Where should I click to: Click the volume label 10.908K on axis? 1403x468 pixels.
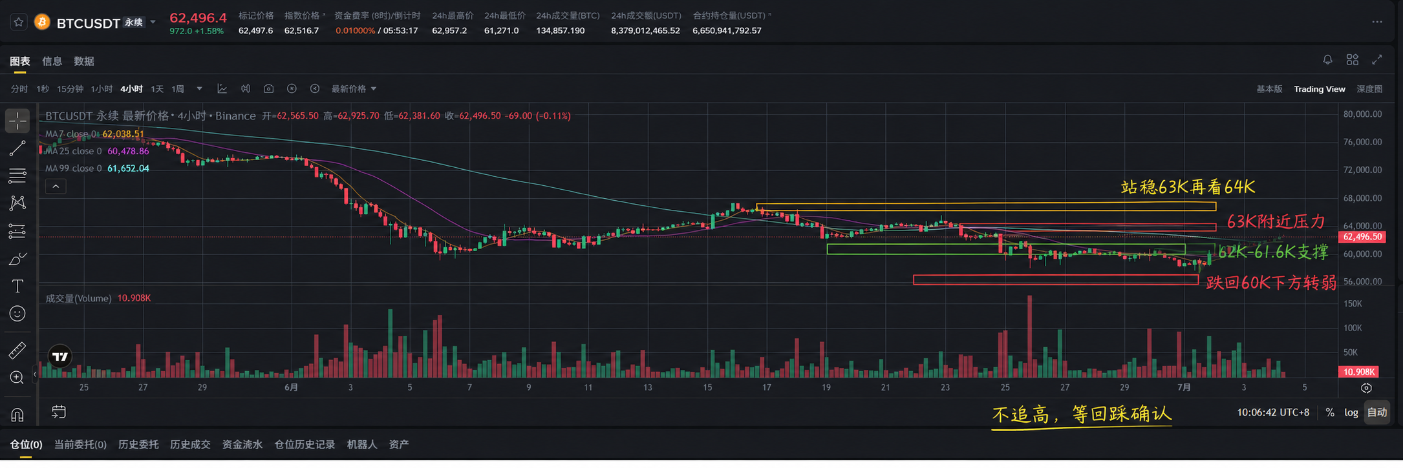point(1358,372)
